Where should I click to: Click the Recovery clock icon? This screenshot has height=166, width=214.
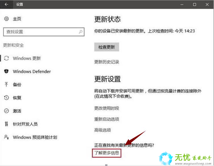(x=6, y=98)
